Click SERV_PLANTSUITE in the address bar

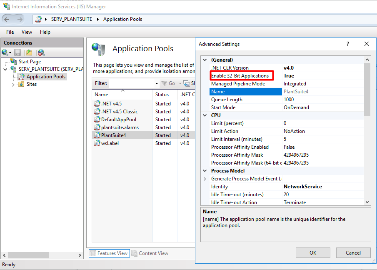[72, 19]
